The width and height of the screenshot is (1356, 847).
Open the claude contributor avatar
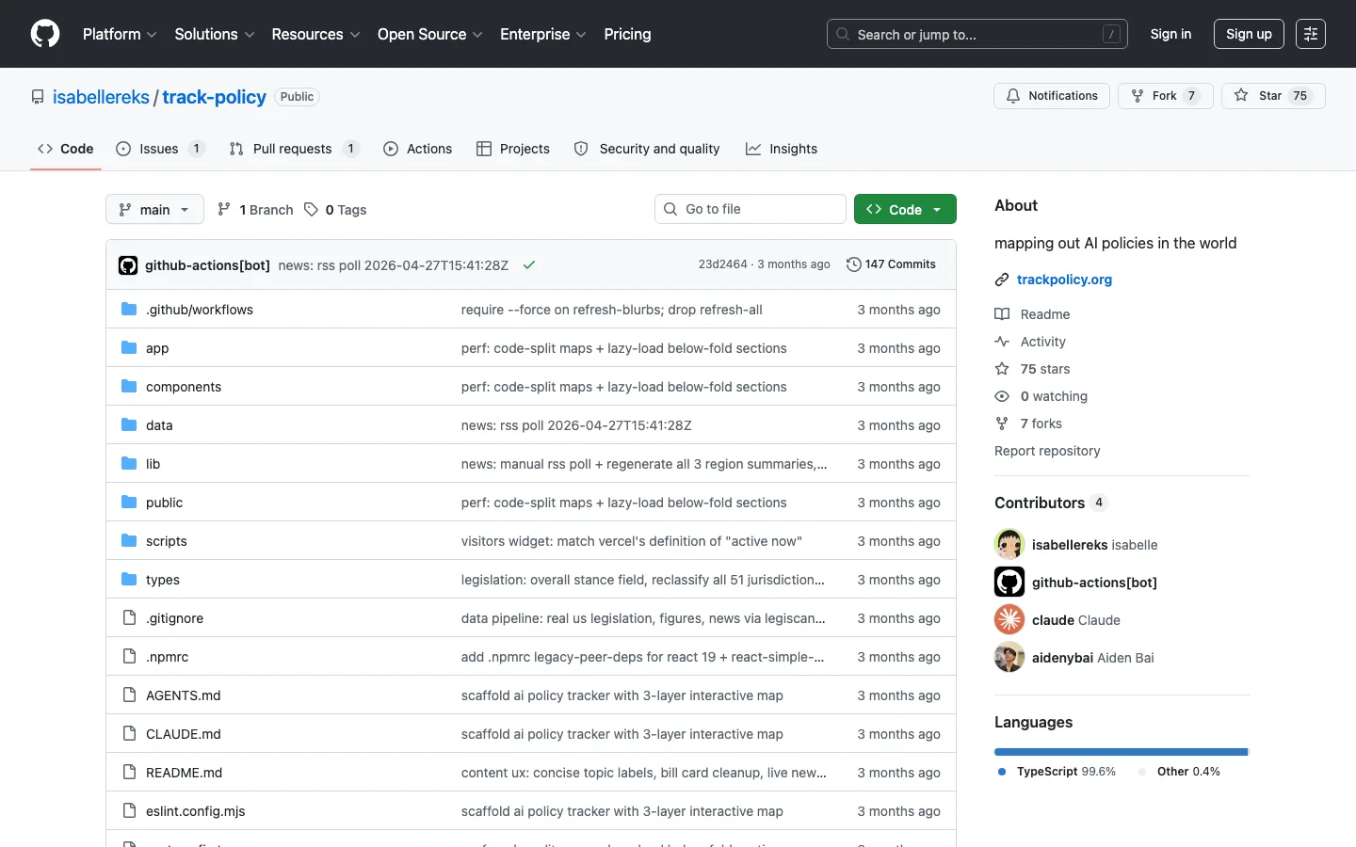(x=1009, y=619)
